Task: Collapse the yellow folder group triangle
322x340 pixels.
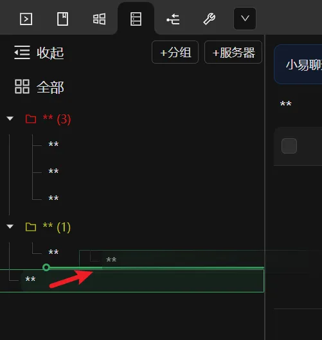Action: pos(10,227)
